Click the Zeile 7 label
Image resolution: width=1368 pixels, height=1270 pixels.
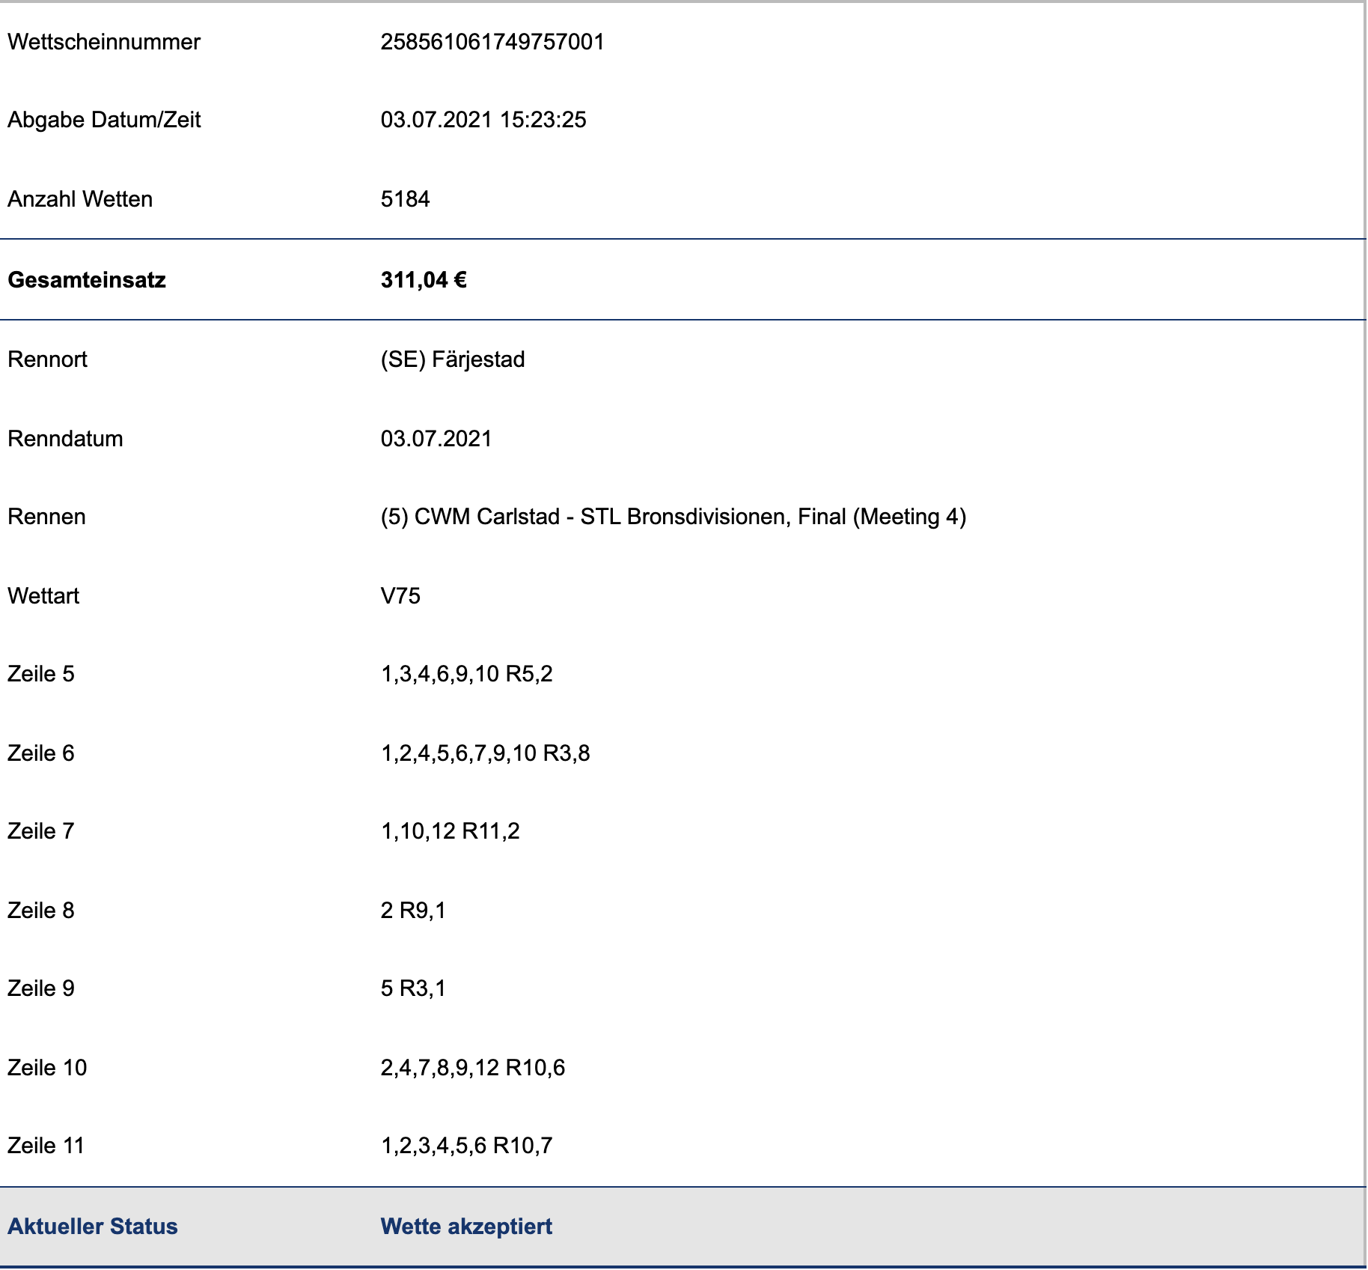click(x=41, y=831)
